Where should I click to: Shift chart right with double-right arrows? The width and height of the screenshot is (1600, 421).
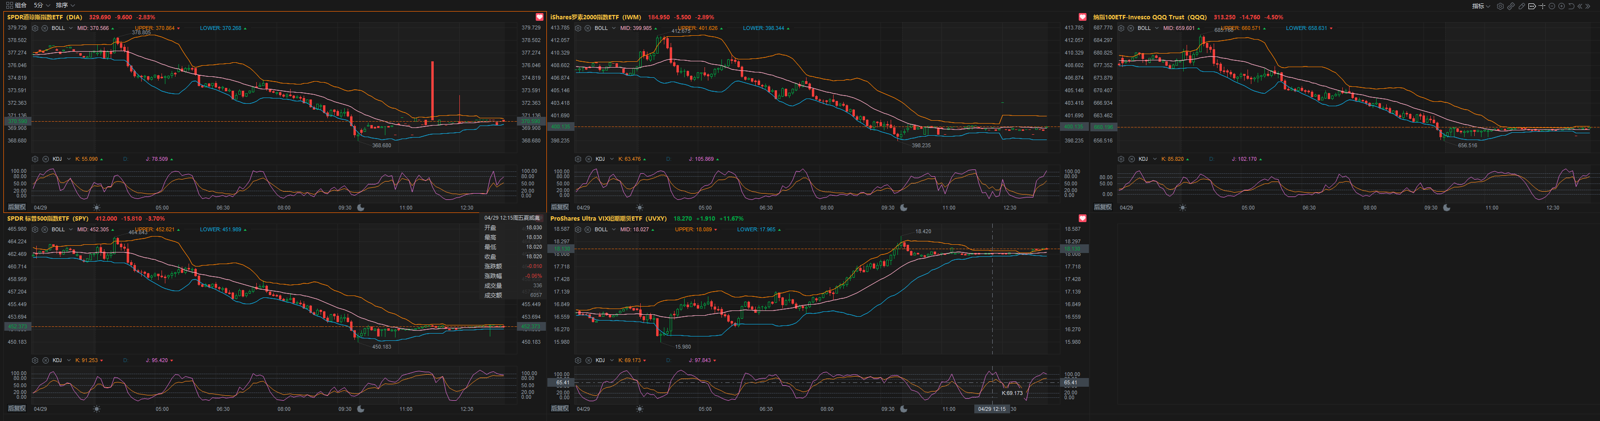(x=1587, y=6)
